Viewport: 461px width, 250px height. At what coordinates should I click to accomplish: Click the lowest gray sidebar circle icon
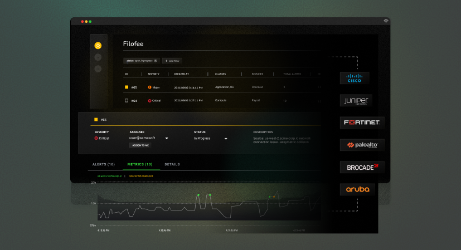pyautogui.click(x=98, y=68)
